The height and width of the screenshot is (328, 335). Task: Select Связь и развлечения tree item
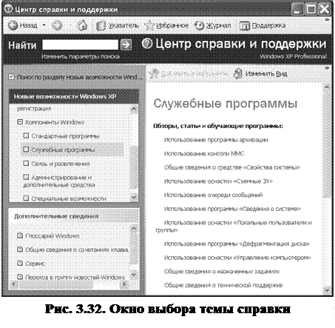(56, 164)
